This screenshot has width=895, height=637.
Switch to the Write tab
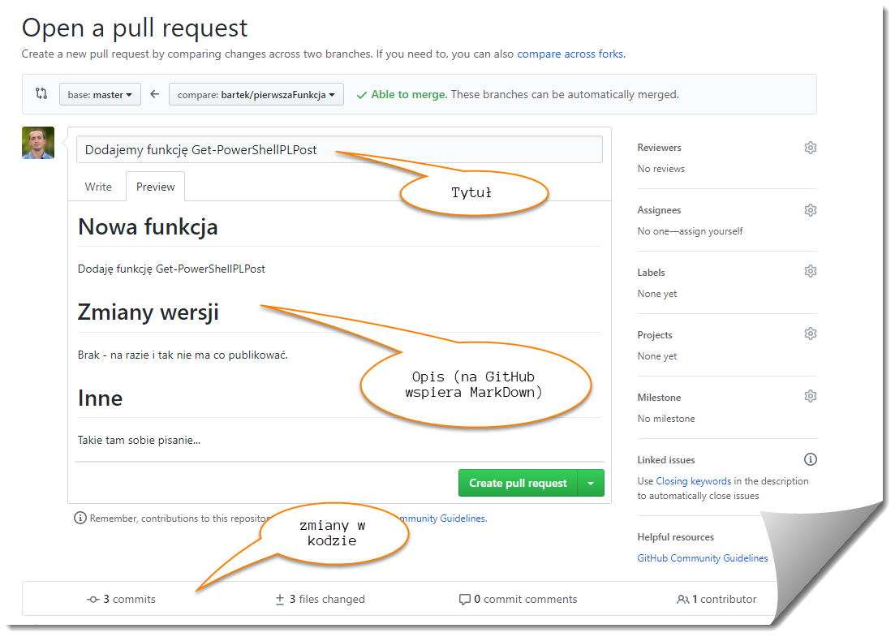[x=98, y=187]
